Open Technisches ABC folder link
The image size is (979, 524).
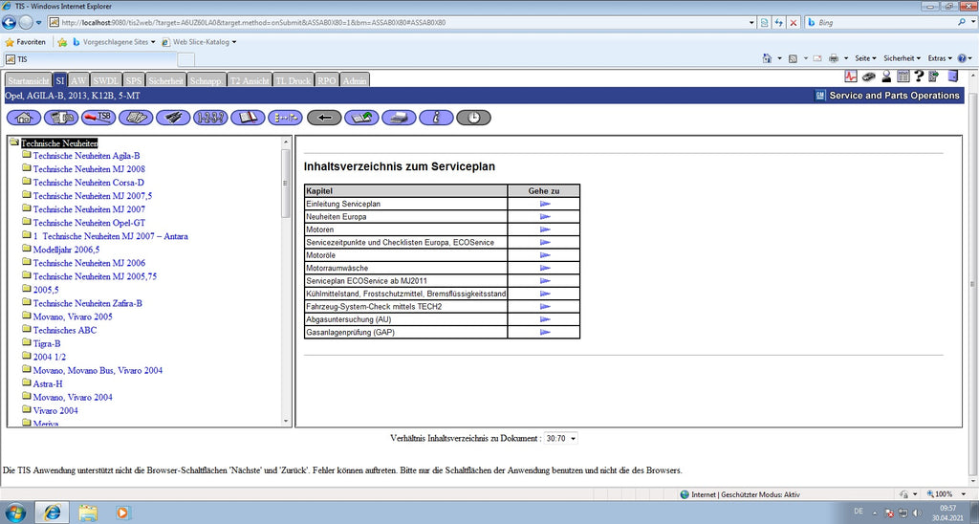click(x=65, y=331)
